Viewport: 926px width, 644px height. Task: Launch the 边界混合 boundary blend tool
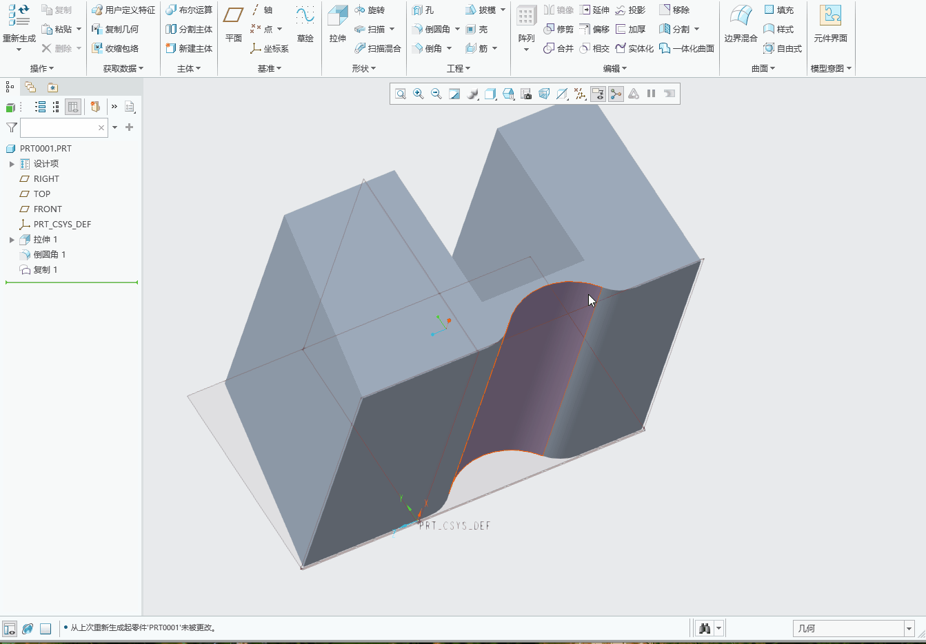(739, 29)
